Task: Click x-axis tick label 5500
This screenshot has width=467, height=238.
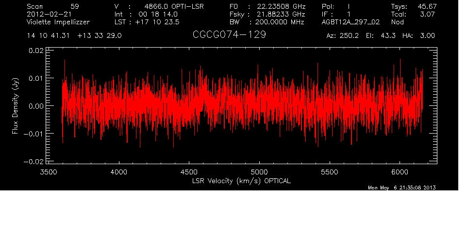Action: (330, 172)
